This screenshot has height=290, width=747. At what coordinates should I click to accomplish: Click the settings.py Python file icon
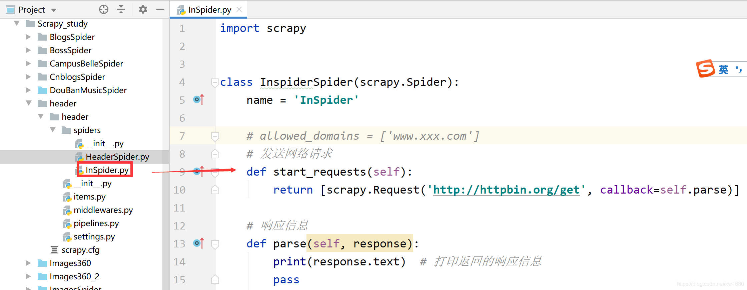click(x=67, y=237)
